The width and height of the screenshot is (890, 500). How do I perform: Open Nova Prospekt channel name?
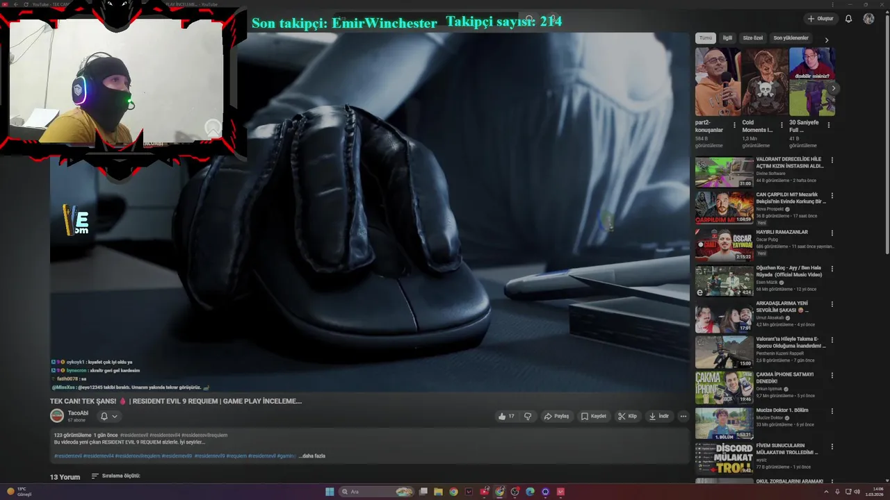point(770,209)
